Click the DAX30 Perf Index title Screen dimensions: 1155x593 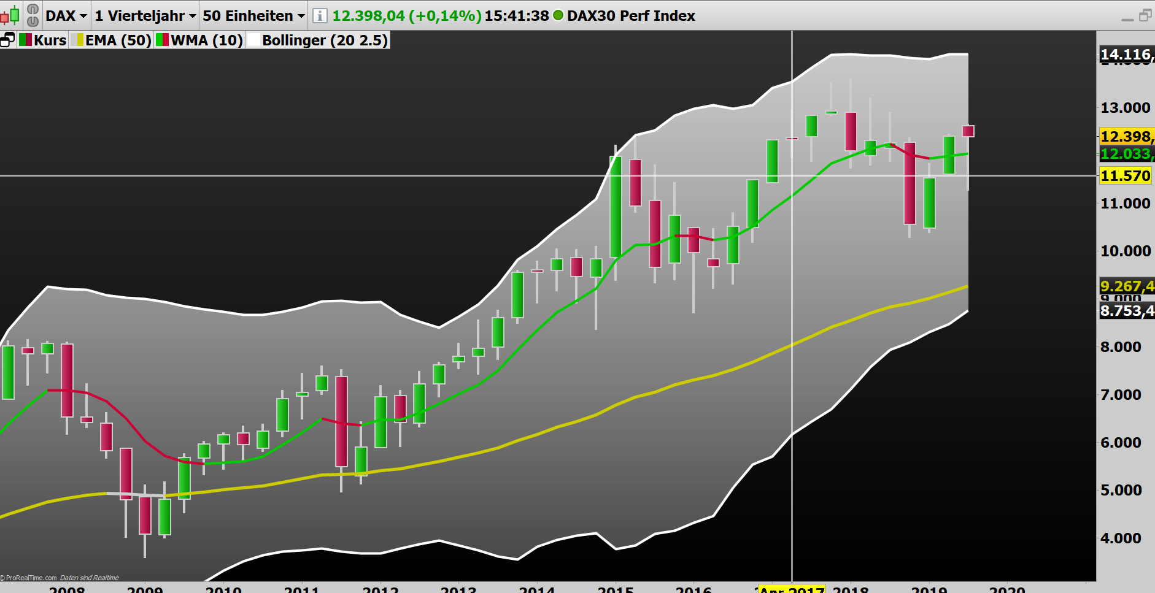click(630, 16)
